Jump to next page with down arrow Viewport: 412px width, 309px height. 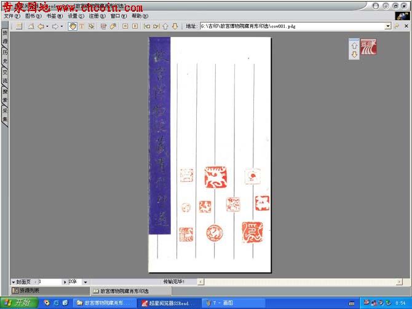[175, 26]
